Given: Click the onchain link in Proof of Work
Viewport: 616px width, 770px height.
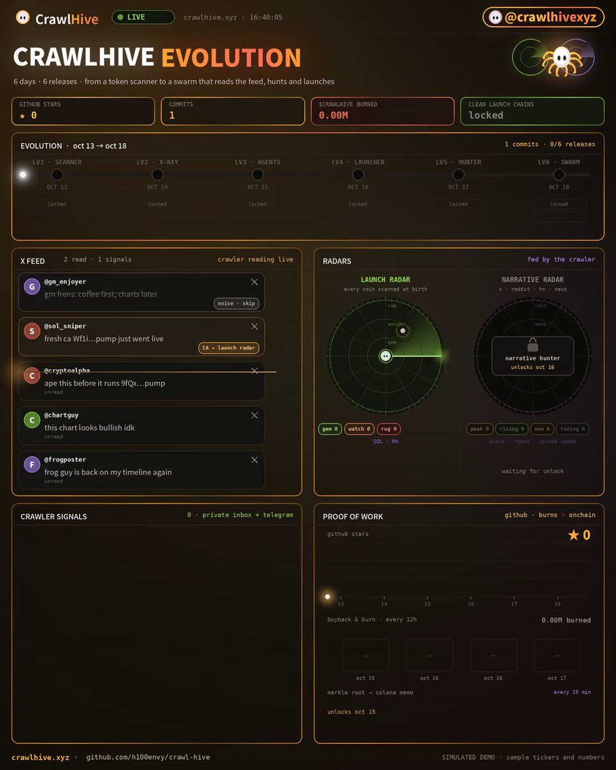Looking at the screenshot, I should (x=581, y=515).
